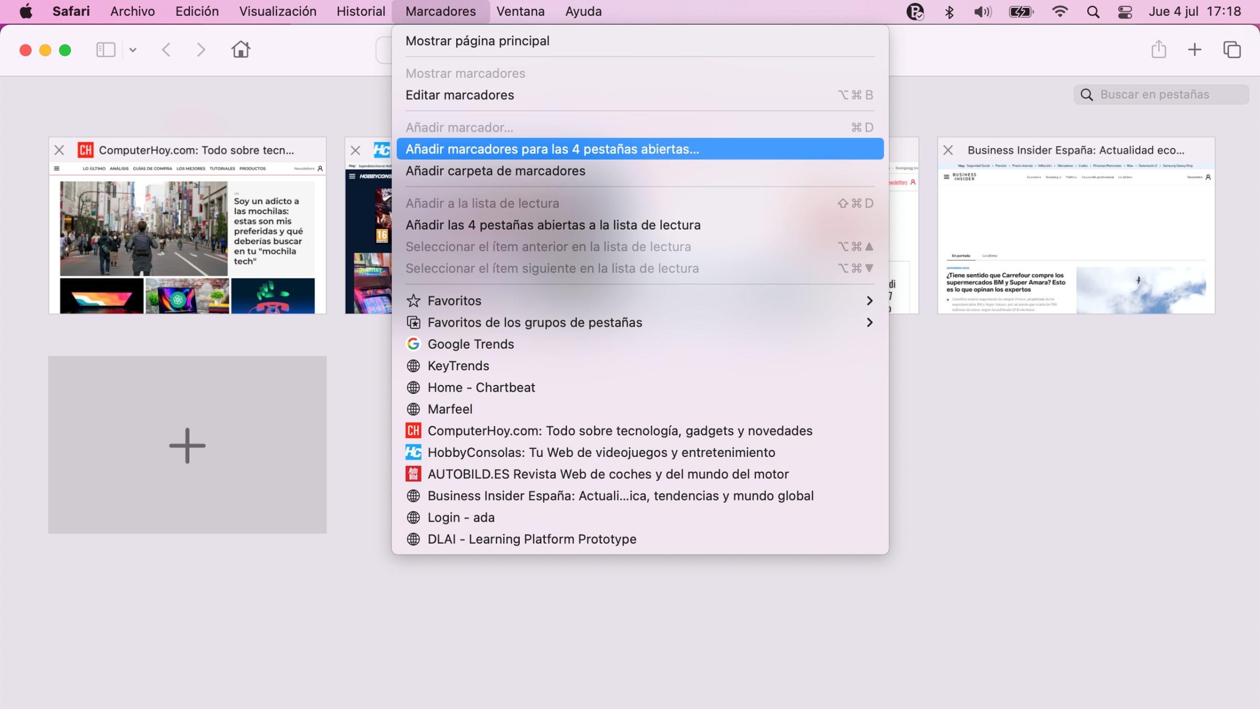Toggle the Safari sidebar button

tap(106, 50)
